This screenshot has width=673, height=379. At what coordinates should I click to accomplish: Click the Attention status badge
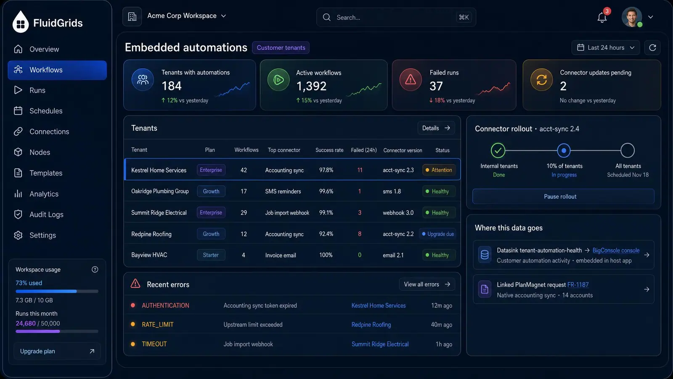439,170
